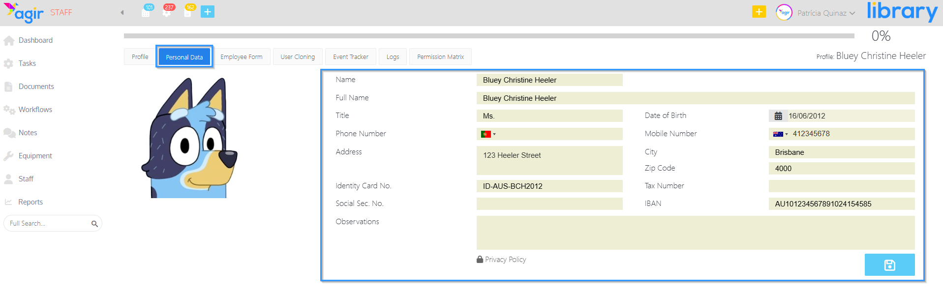Click the Dashboard home icon
This screenshot has width=943, height=293.
[x=9, y=41]
